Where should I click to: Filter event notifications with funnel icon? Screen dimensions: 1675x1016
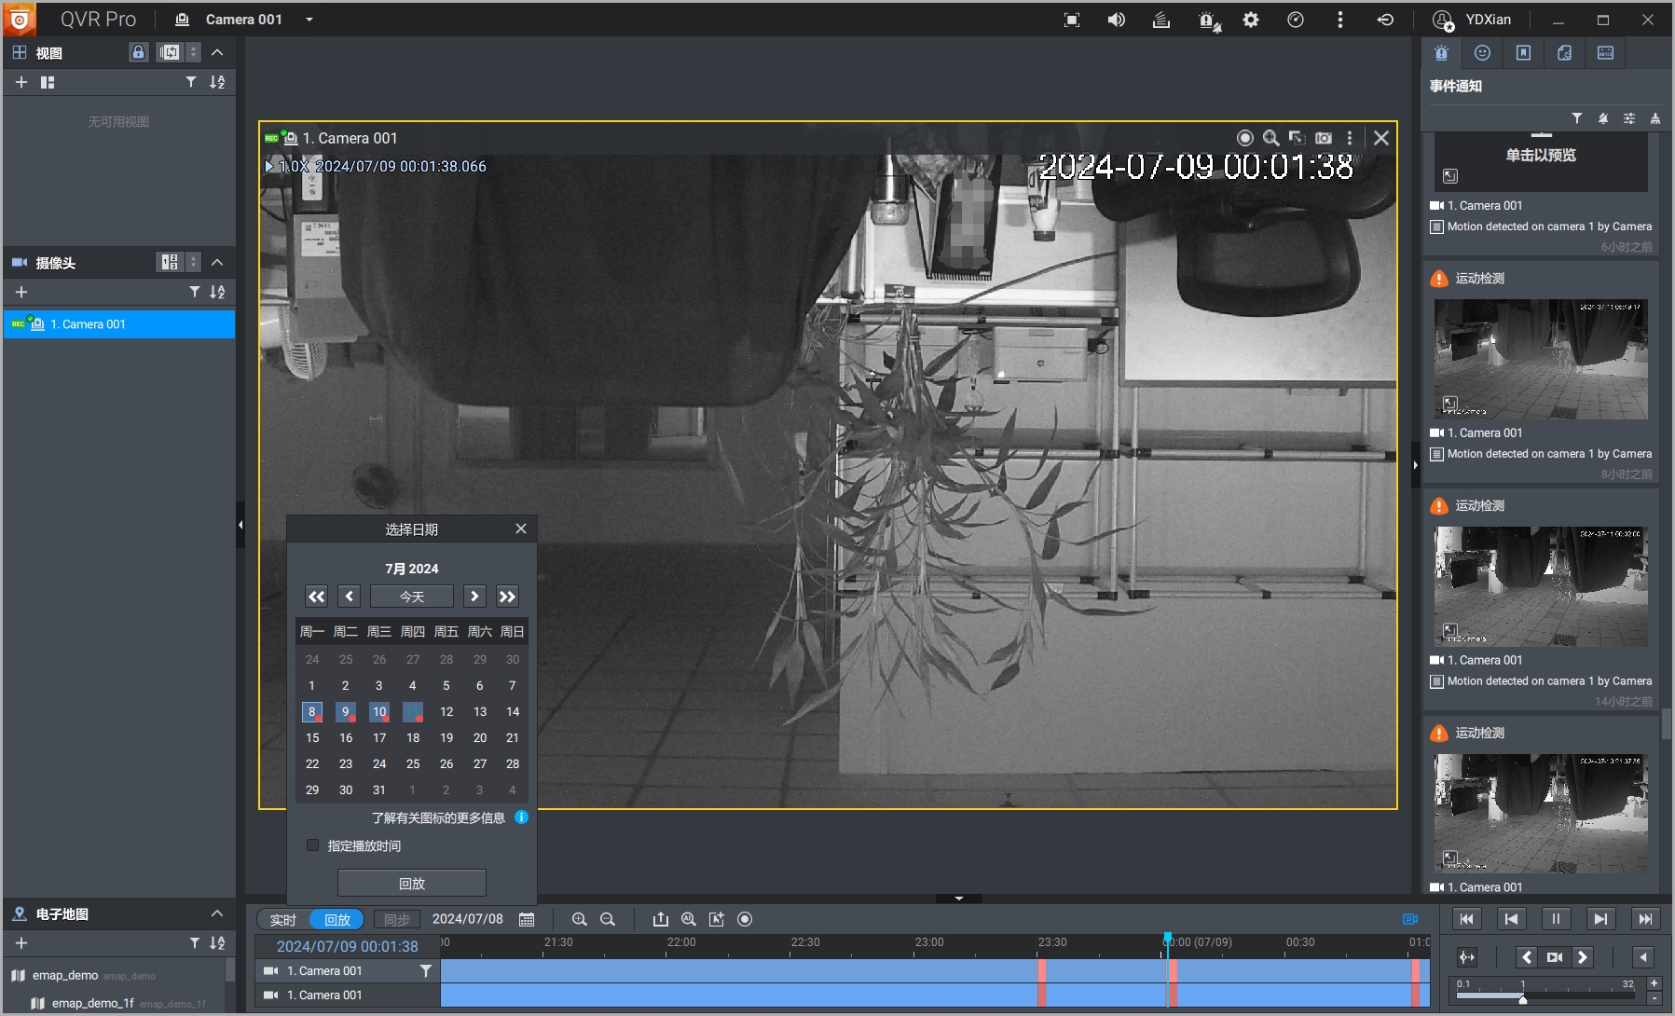pos(1576,118)
